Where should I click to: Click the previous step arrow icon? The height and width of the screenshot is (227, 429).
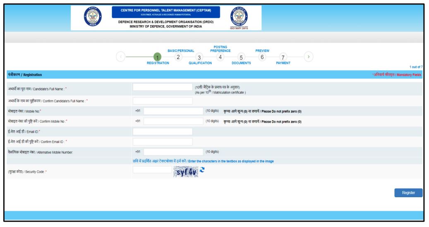click(x=121, y=57)
